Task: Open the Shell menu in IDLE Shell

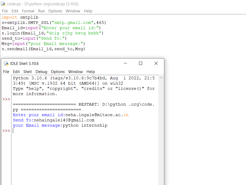Action: (27, 71)
